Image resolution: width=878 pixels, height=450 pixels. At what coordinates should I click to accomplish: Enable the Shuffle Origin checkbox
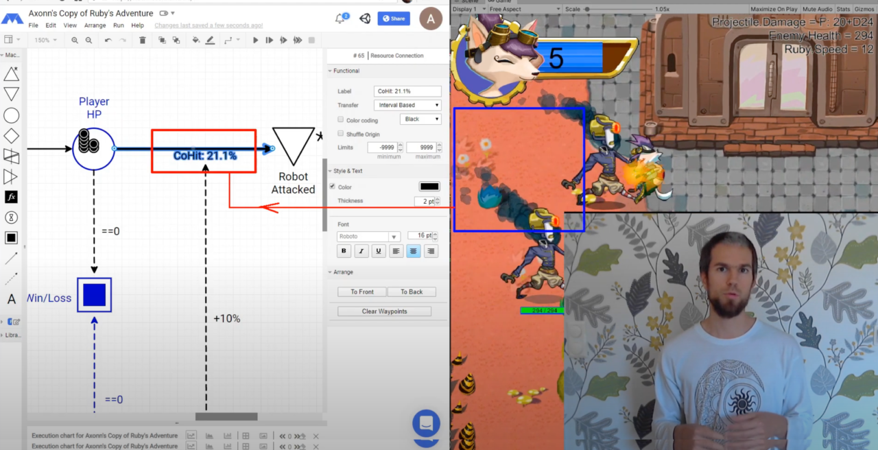(x=341, y=134)
